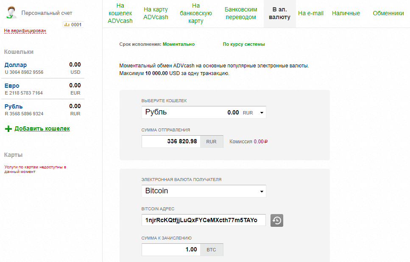Click the send amount input field

tap(171, 142)
